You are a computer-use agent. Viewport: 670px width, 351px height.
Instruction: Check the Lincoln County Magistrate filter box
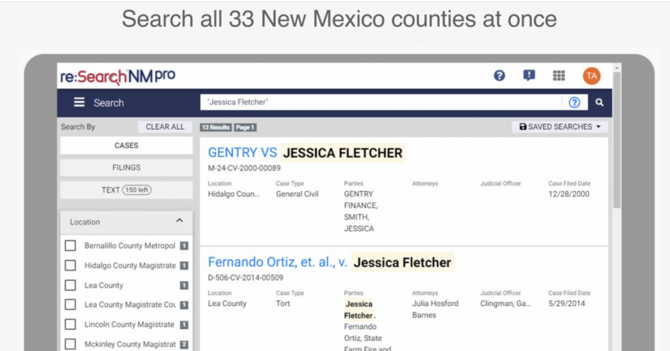point(70,324)
